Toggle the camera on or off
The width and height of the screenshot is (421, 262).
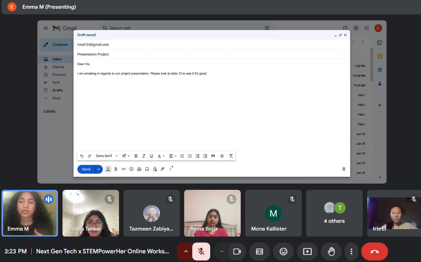pos(237,252)
